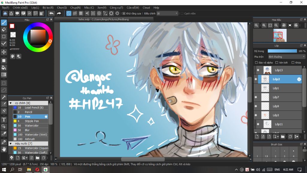This screenshot has width=307, height=173.
Task: Select the Move tool
Action: [x=4, y=52]
